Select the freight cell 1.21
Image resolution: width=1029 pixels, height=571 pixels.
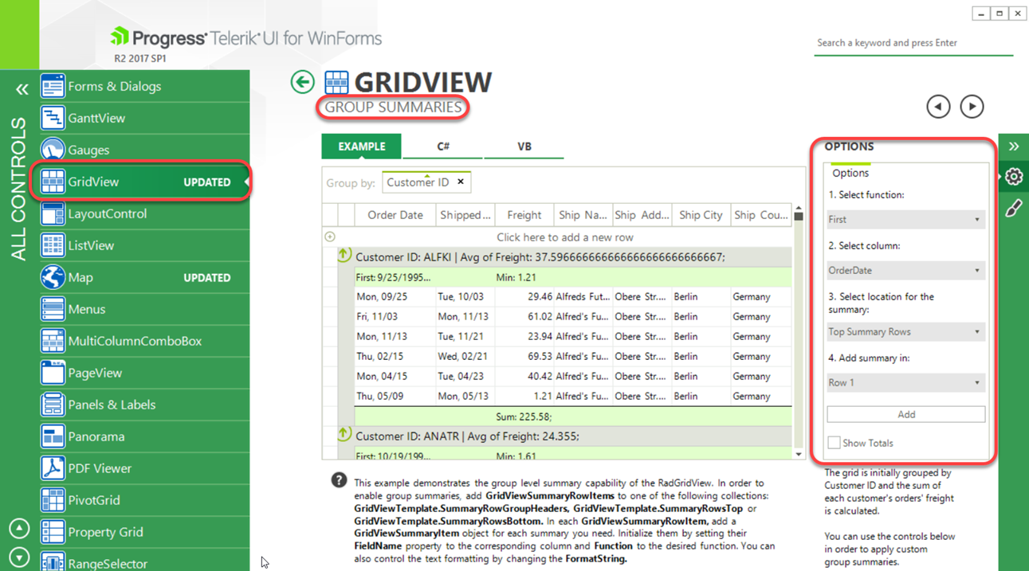coord(524,396)
